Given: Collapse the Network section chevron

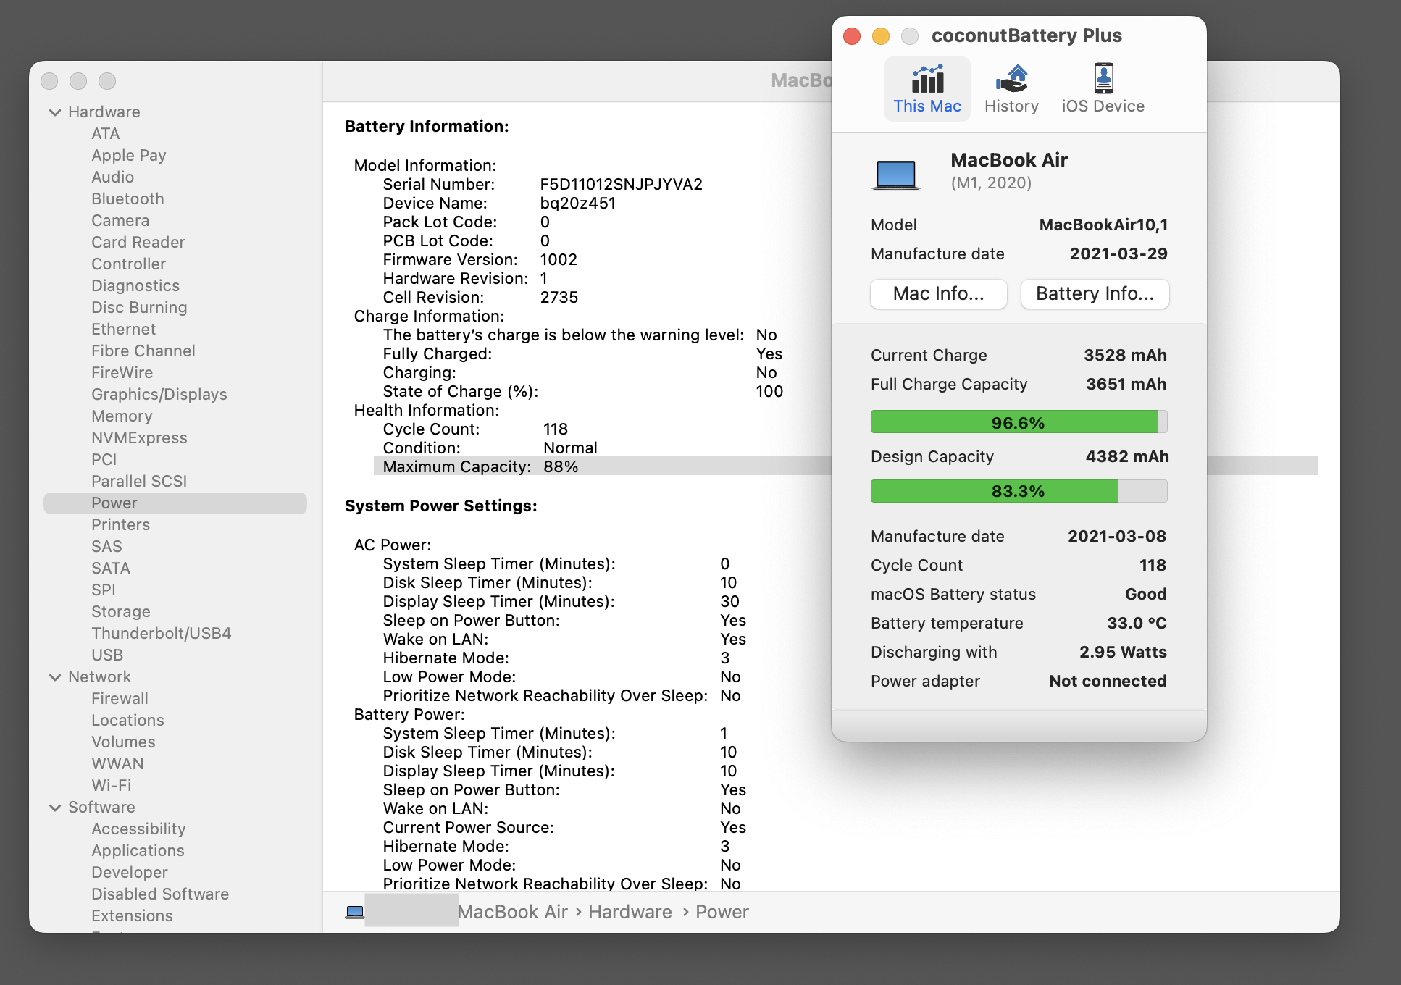Looking at the screenshot, I should coord(55,677).
